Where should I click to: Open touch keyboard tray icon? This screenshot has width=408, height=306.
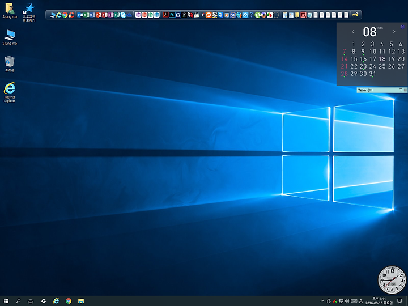354,301
